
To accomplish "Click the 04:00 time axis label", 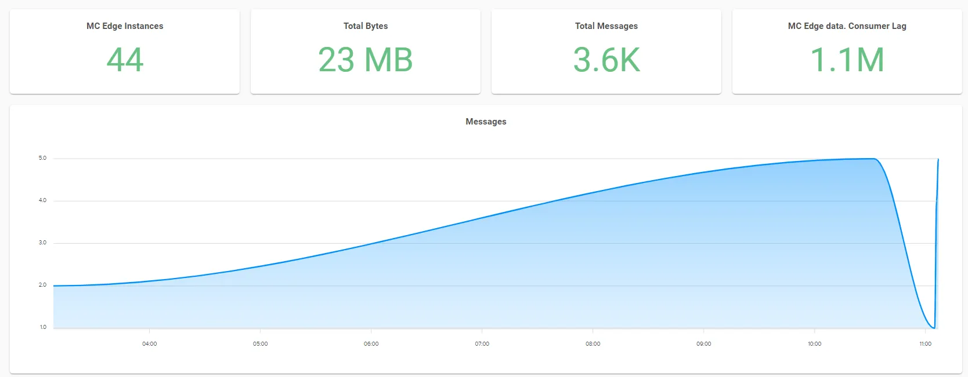I will pyautogui.click(x=149, y=344).
